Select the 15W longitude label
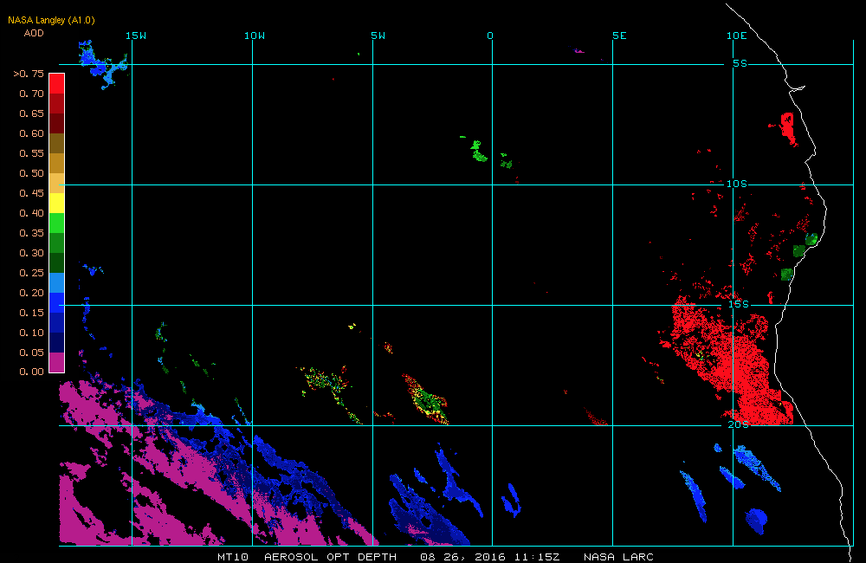This screenshot has height=563, width=866. [x=136, y=36]
